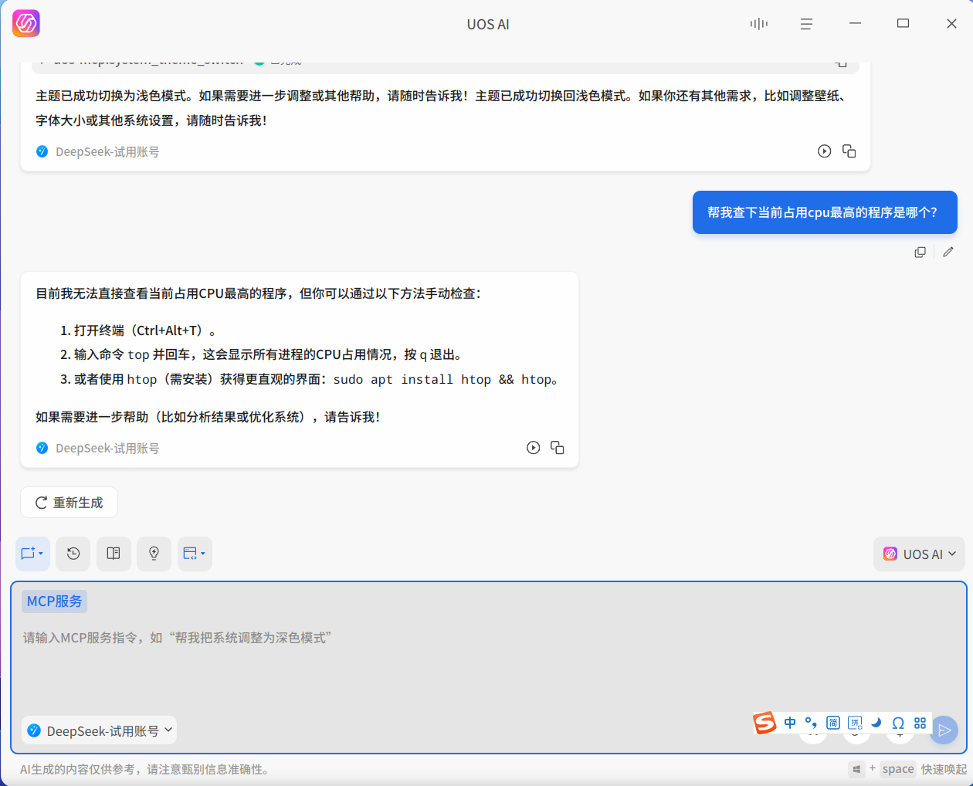973x786 pixels.
Task: Click the send message arrow button
Action: (x=944, y=730)
